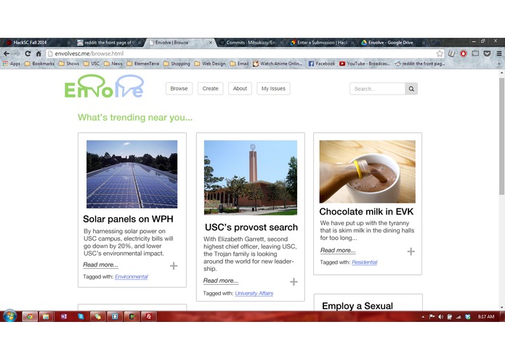This screenshot has height=359, width=505.
Task: Open the Facebook bookmark
Action: click(322, 64)
